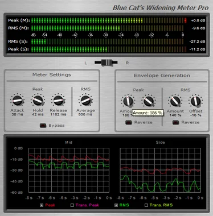
Task: Click the RMS (M) level meter bar
Action: coord(108,28)
